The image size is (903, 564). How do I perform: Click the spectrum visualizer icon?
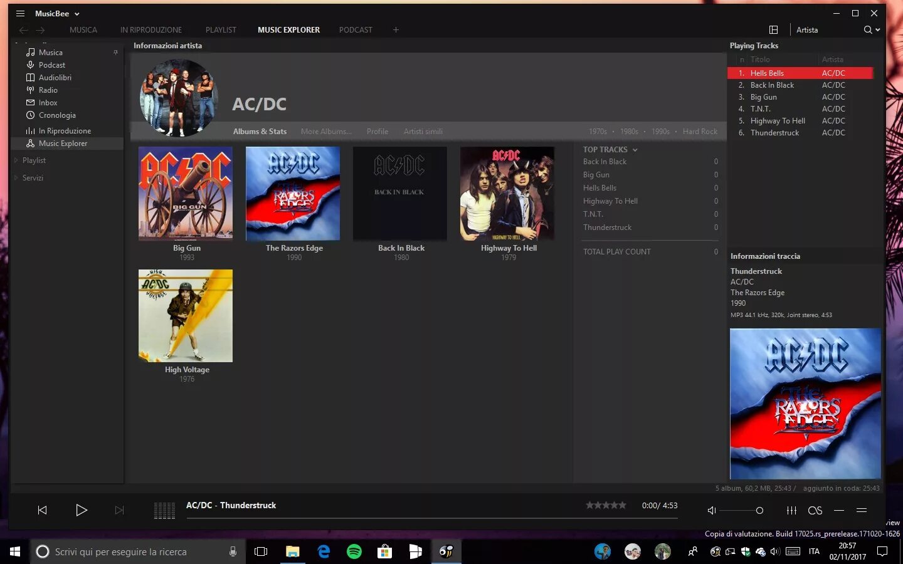tap(164, 510)
